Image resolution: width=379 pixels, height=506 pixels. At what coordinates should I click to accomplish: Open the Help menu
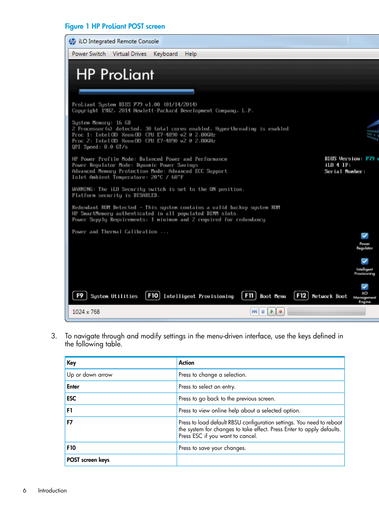tap(191, 54)
